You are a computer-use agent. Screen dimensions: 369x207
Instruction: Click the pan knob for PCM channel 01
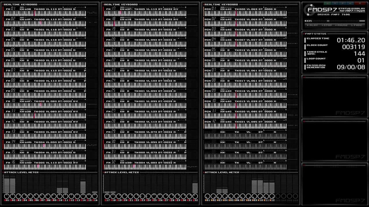pos(207,196)
